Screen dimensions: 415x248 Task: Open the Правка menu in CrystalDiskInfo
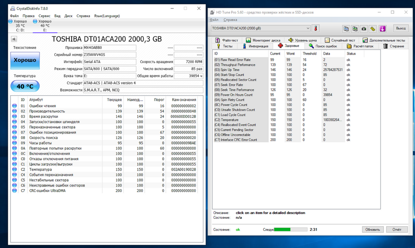pyautogui.click(x=28, y=16)
